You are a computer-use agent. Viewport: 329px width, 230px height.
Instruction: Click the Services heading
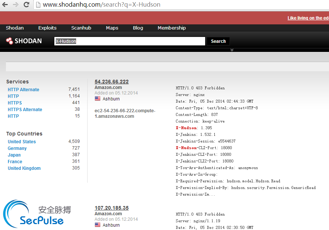[17, 82]
